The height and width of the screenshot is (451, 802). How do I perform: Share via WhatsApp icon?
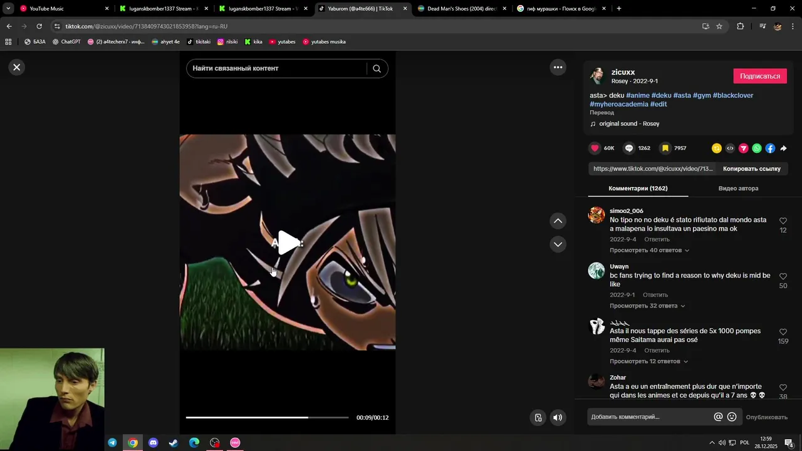(757, 148)
